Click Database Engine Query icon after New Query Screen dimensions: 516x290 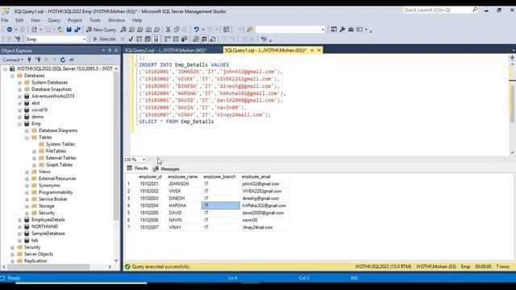(123, 30)
